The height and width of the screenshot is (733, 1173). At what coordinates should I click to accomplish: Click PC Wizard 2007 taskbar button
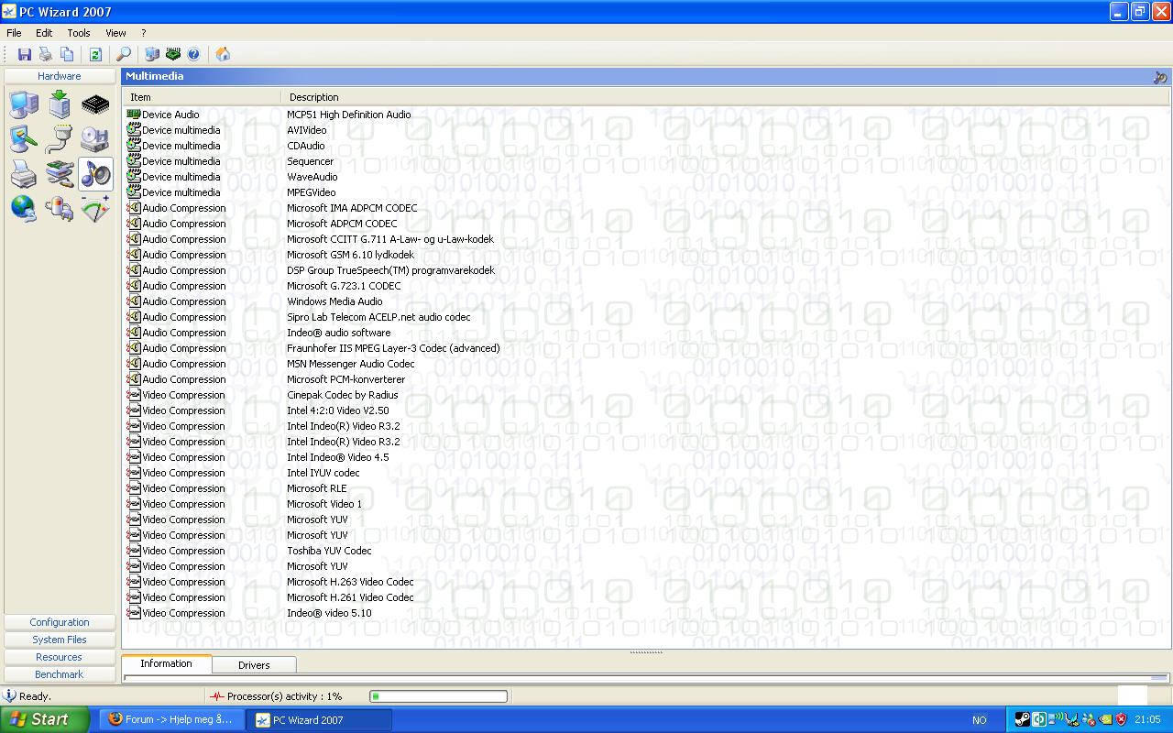click(320, 719)
